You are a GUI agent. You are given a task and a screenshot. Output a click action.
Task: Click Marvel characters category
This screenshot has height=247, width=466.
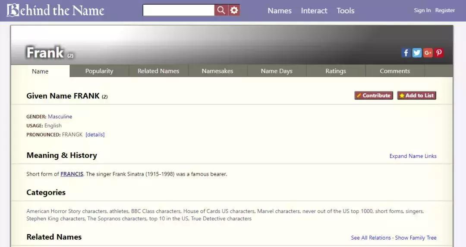[x=278, y=211]
